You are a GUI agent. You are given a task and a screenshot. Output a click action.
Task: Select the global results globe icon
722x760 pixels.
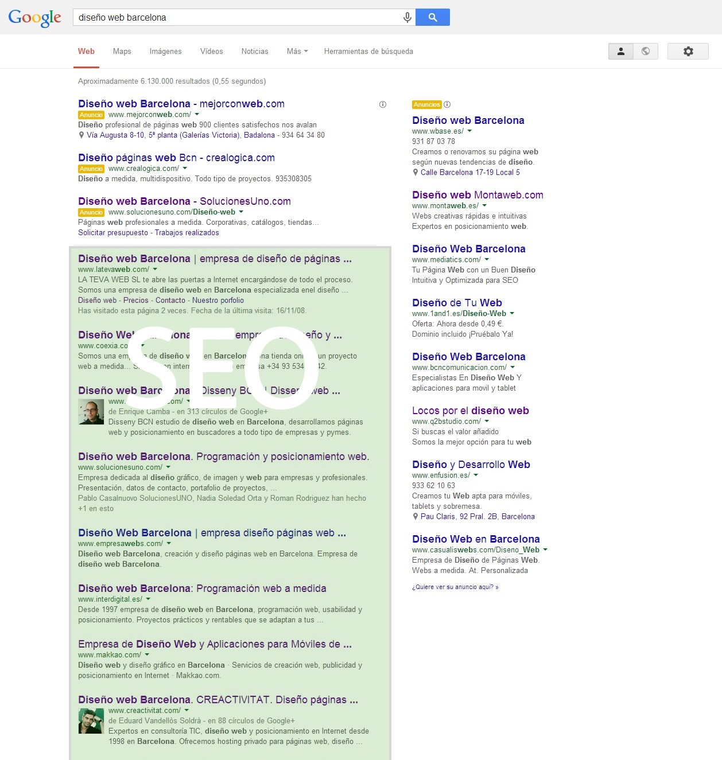[x=646, y=51]
